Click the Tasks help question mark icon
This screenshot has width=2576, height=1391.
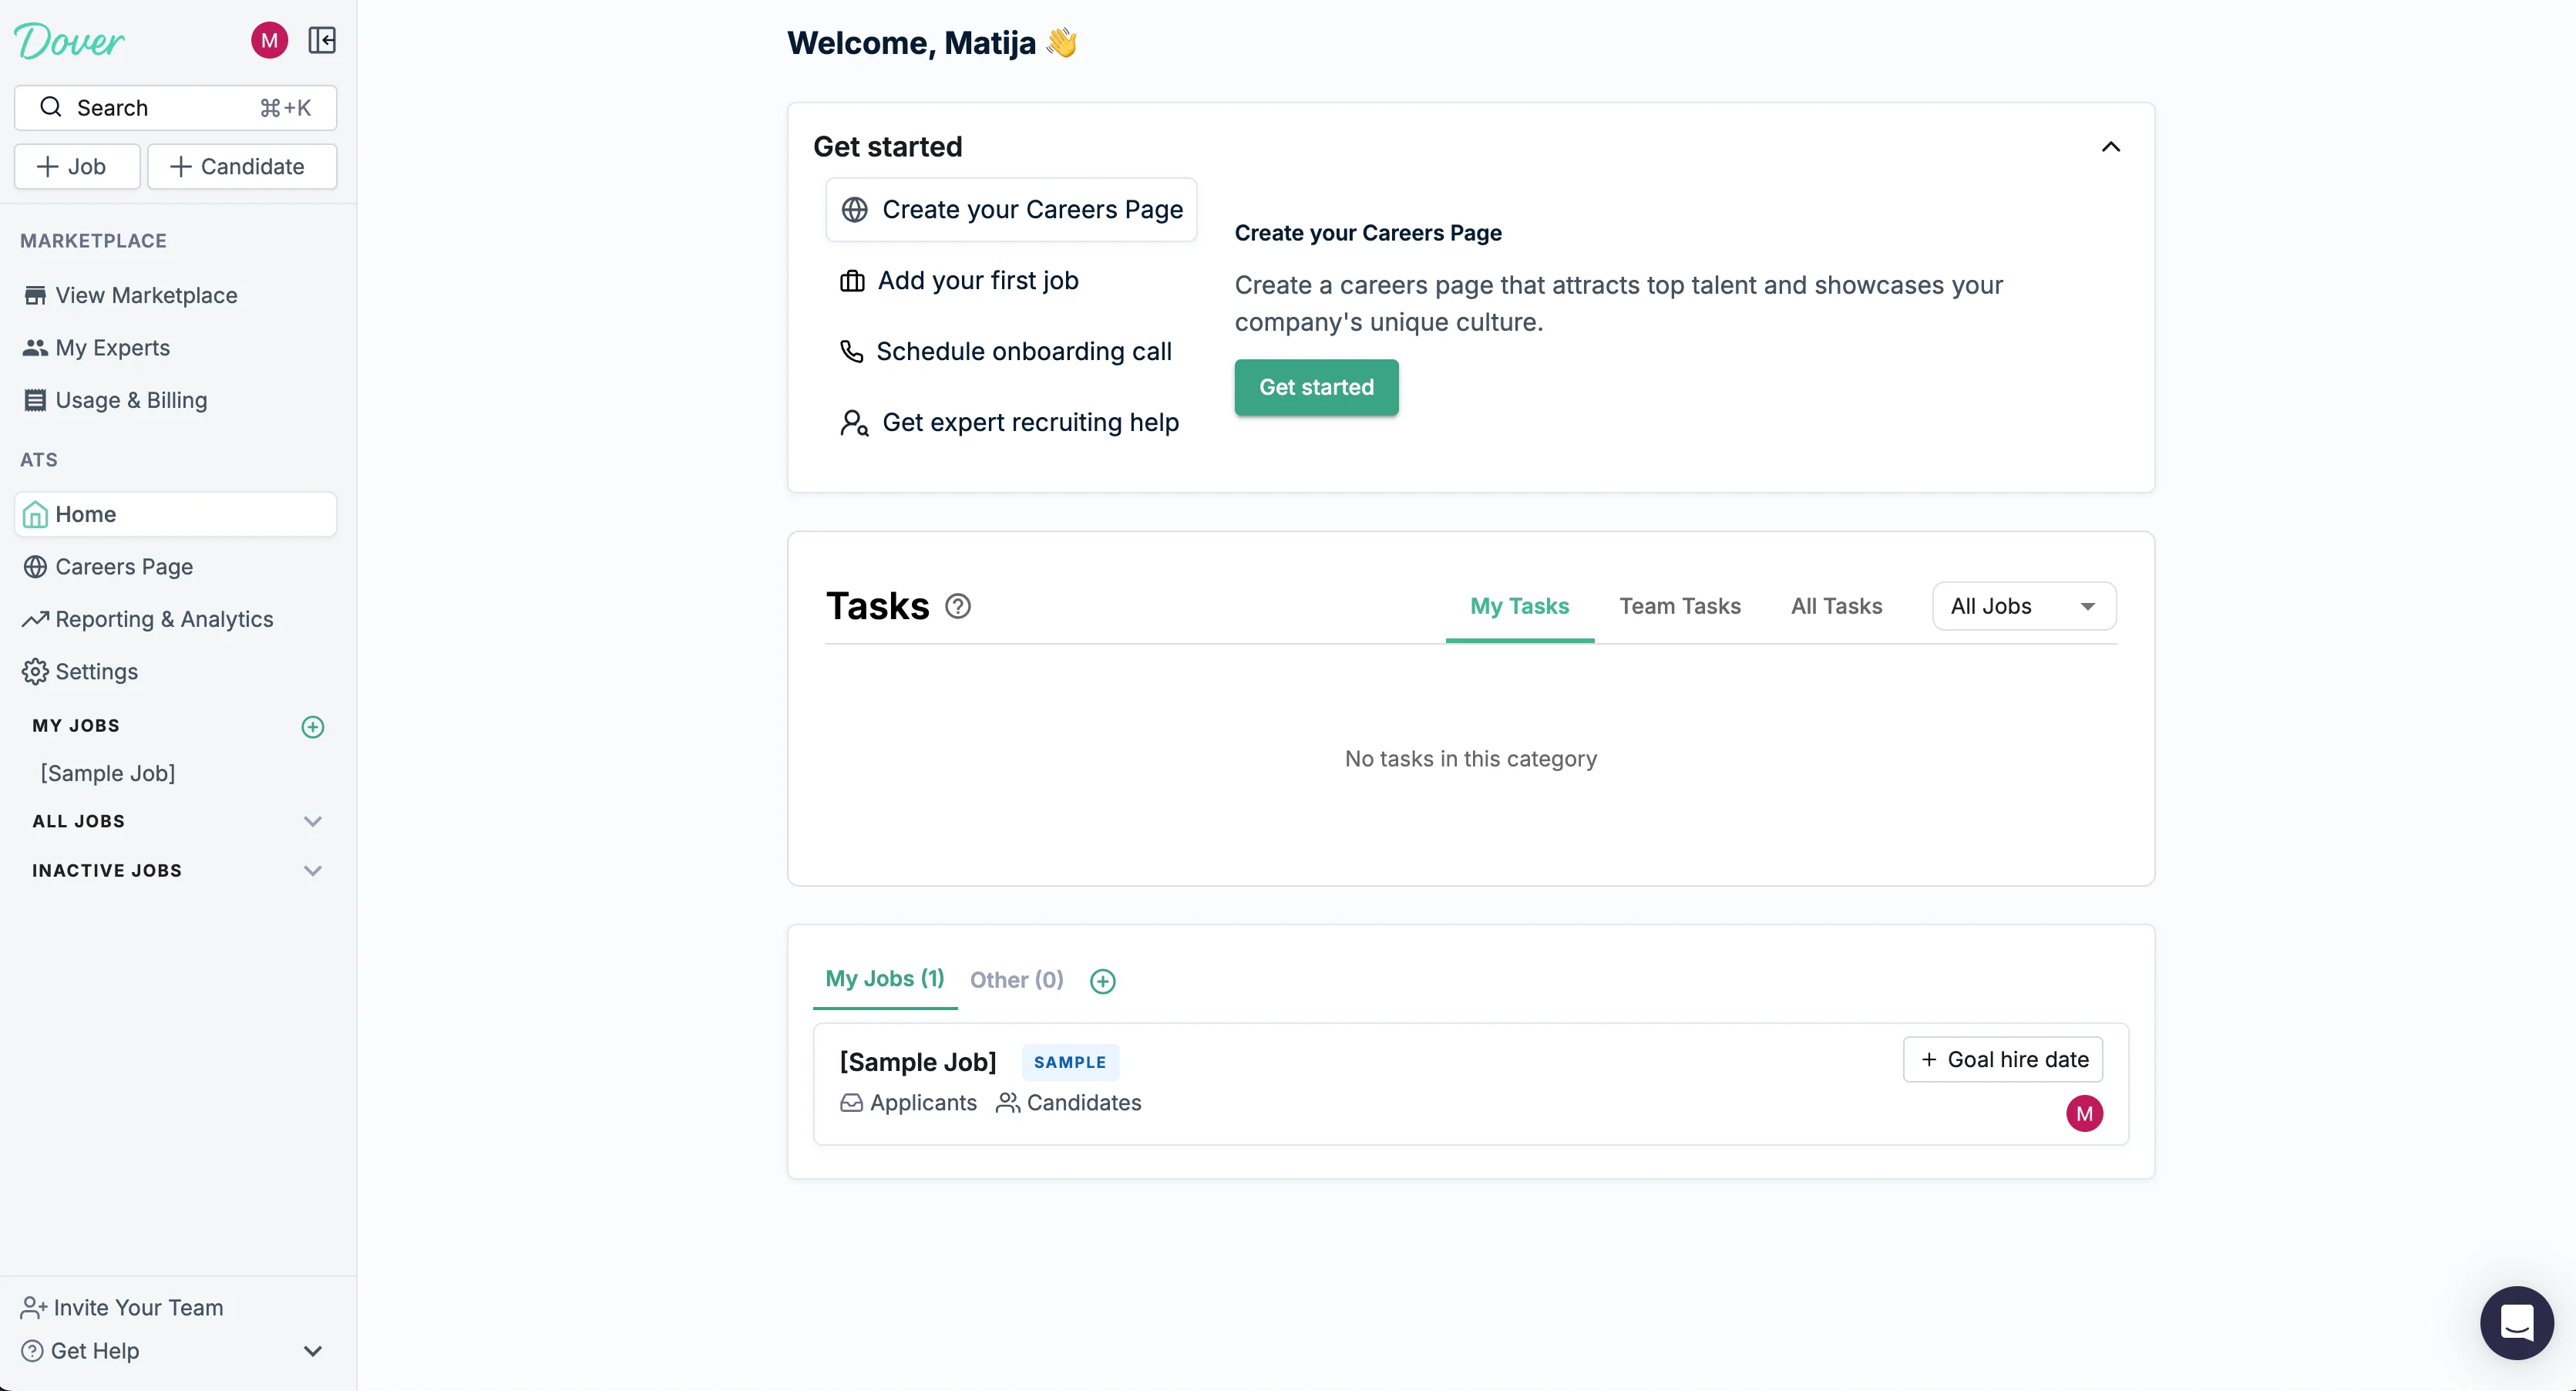pos(957,606)
